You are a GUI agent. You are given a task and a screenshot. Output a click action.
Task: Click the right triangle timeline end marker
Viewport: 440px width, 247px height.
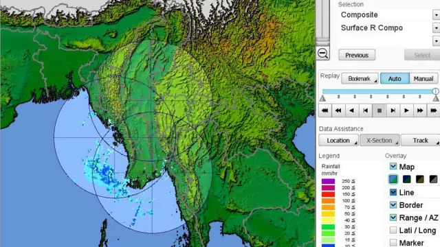pyautogui.click(x=436, y=98)
